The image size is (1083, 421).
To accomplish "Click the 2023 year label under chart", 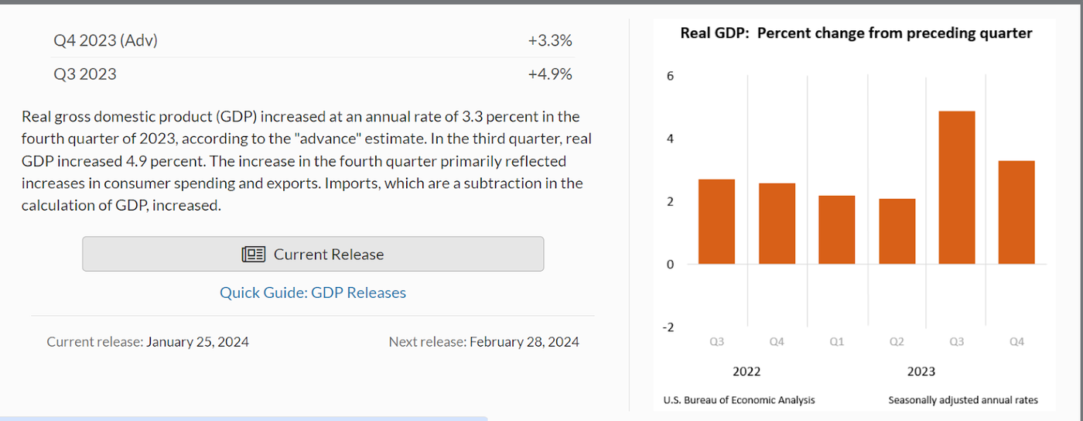I will [921, 371].
